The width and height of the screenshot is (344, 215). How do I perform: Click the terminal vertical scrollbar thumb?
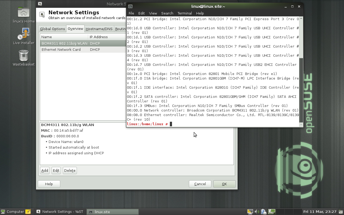click(301, 90)
